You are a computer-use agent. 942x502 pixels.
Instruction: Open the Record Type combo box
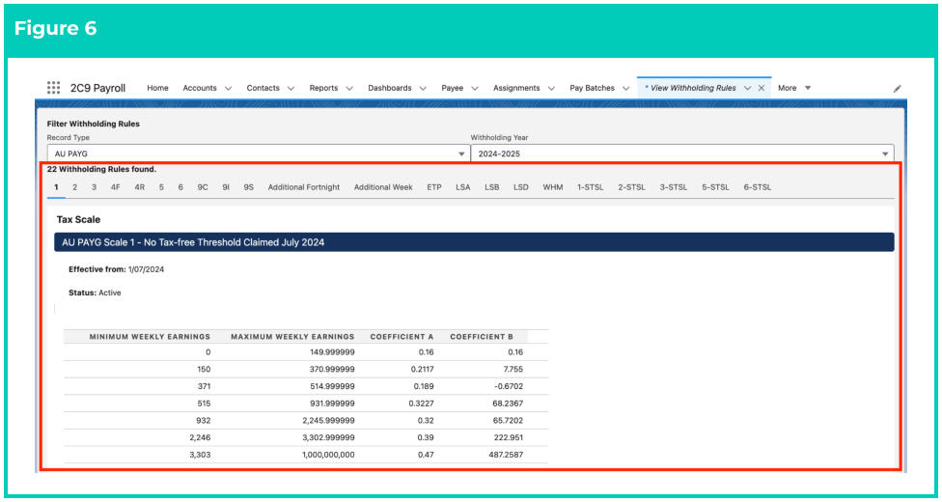[259, 153]
